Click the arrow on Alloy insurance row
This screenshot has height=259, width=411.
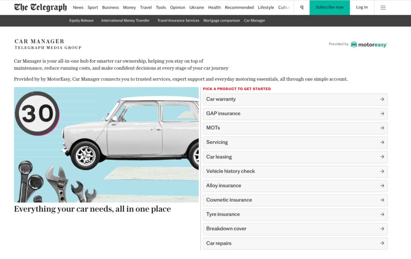[x=382, y=185]
